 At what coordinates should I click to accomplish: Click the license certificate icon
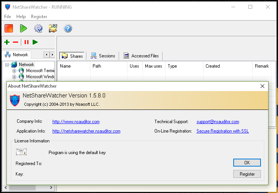tap(21, 152)
